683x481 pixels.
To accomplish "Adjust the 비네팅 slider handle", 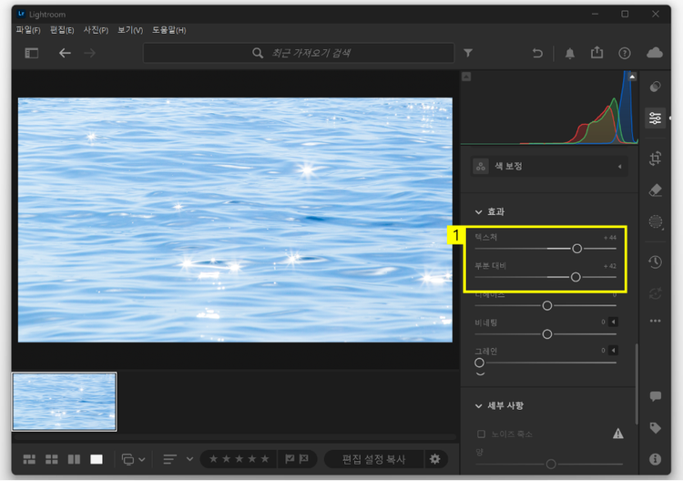I will pos(547,334).
